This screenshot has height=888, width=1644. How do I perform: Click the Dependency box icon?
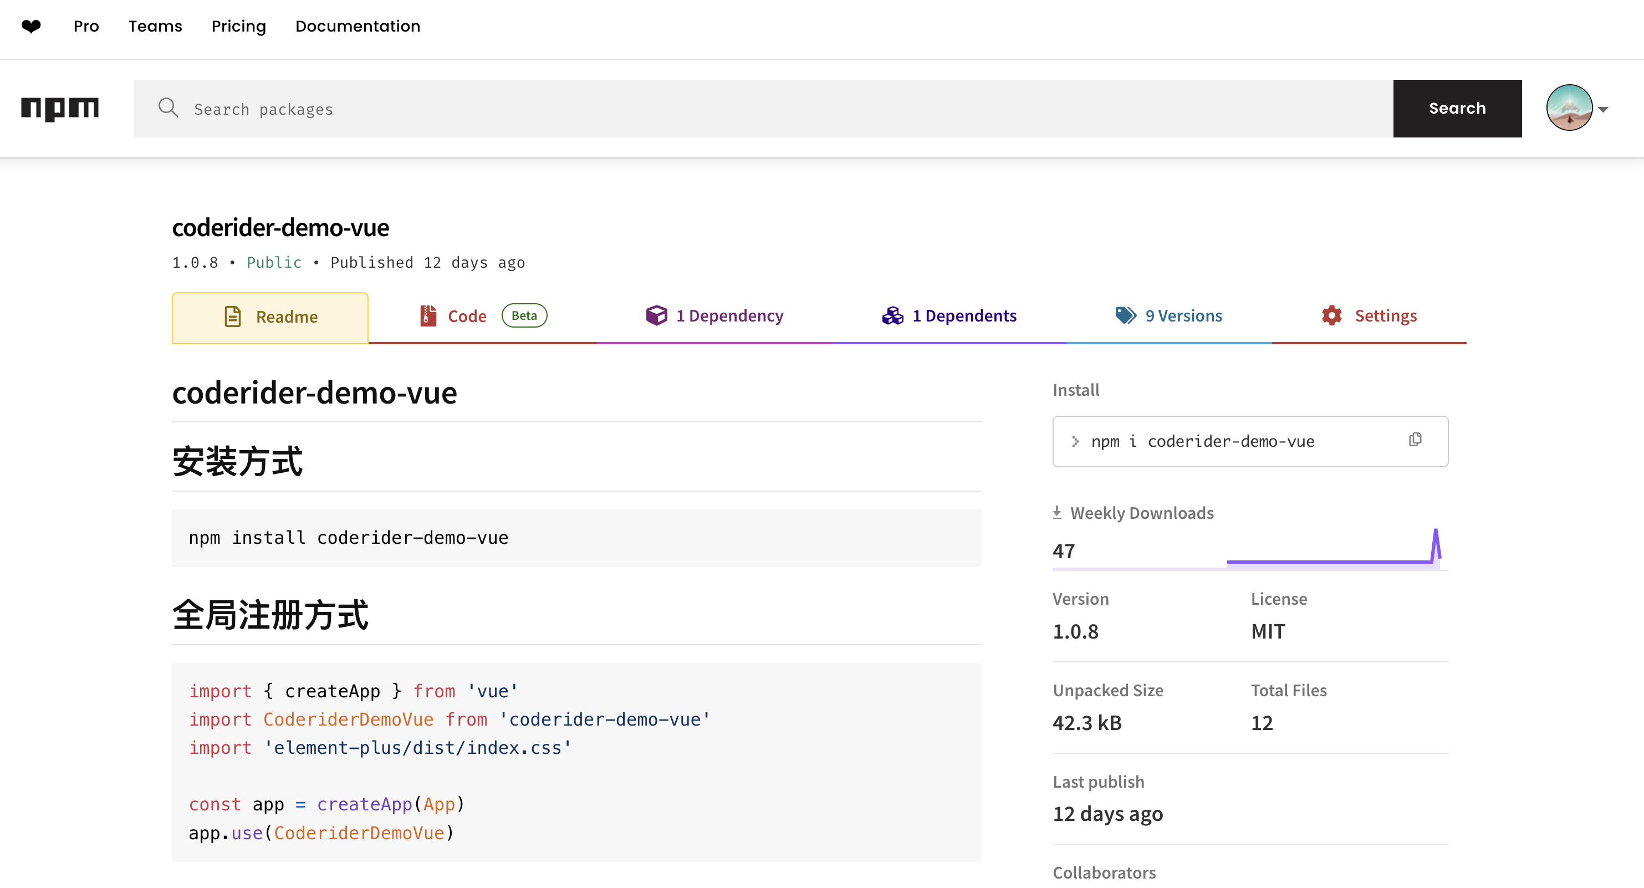tap(656, 315)
